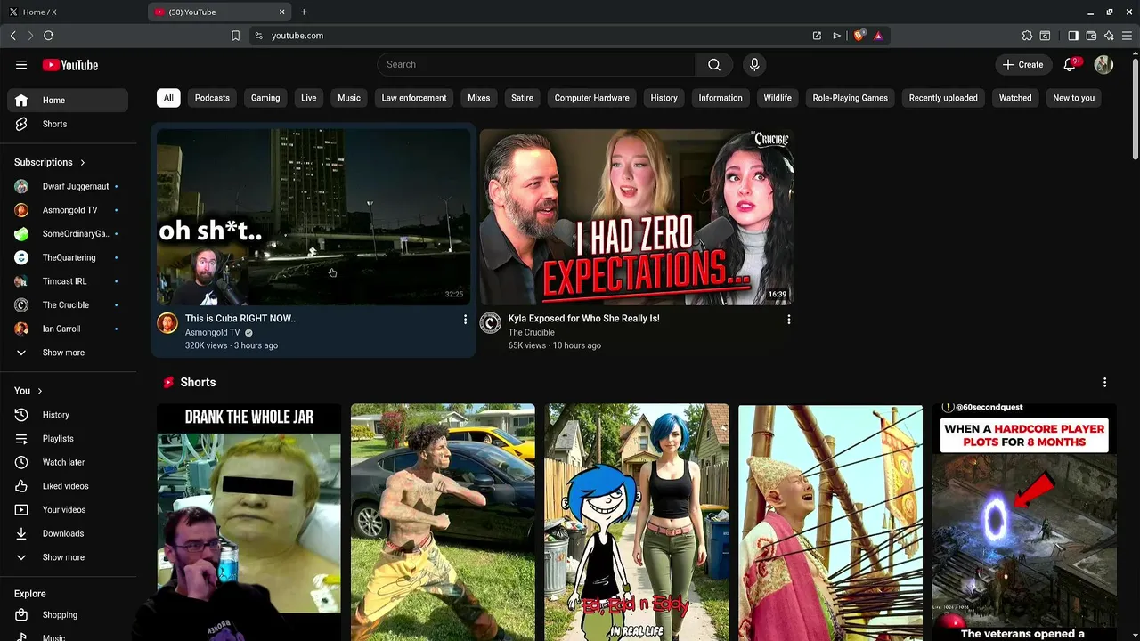Open Downloads in the sidebar
The image size is (1140, 641).
tap(68, 533)
